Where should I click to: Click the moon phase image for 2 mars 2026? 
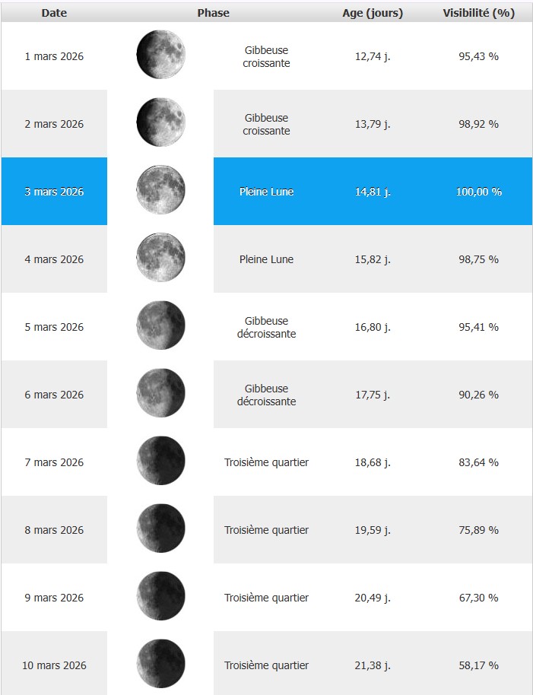160,122
